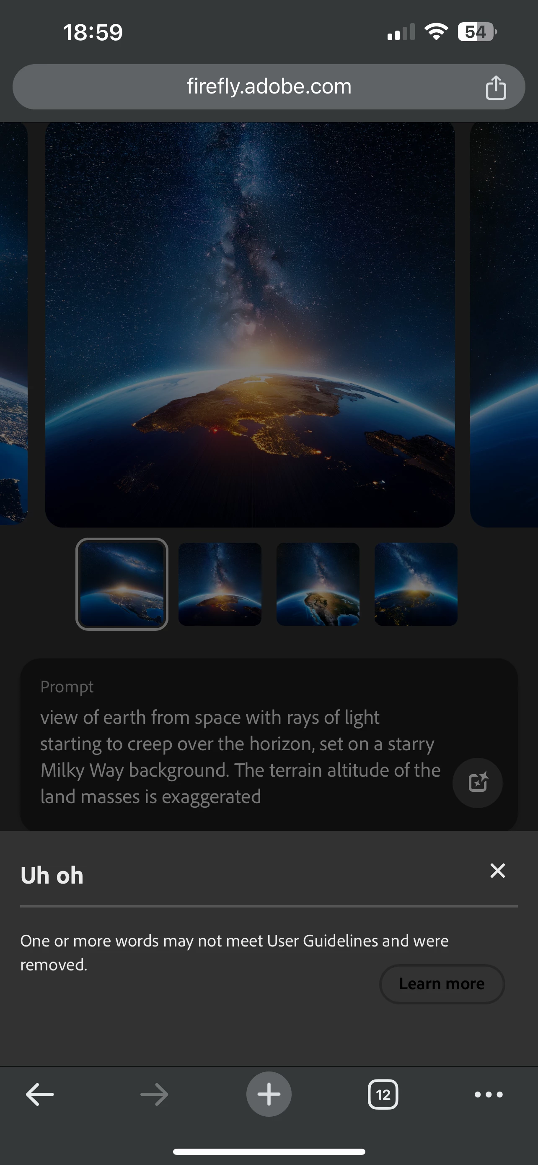538x1165 pixels.
Task: Open the firefly.adobe.com address field
Action: [269, 87]
